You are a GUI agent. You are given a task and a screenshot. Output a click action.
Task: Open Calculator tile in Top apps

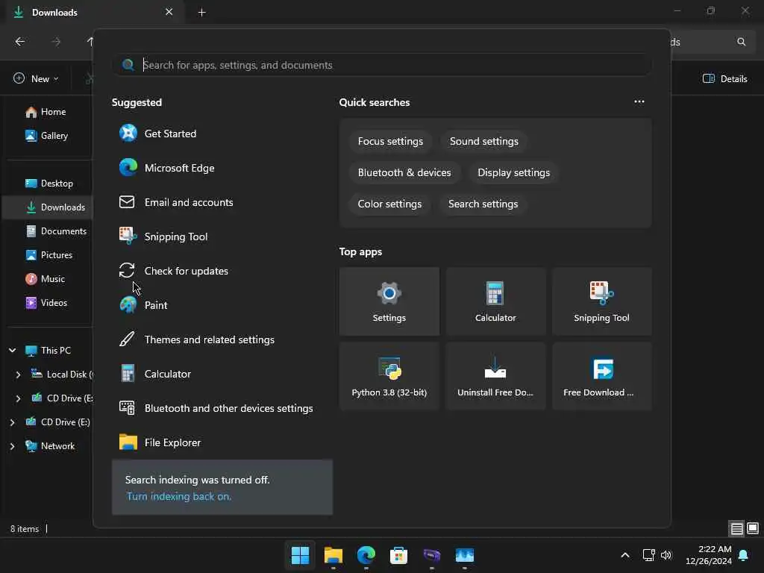[x=495, y=301]
